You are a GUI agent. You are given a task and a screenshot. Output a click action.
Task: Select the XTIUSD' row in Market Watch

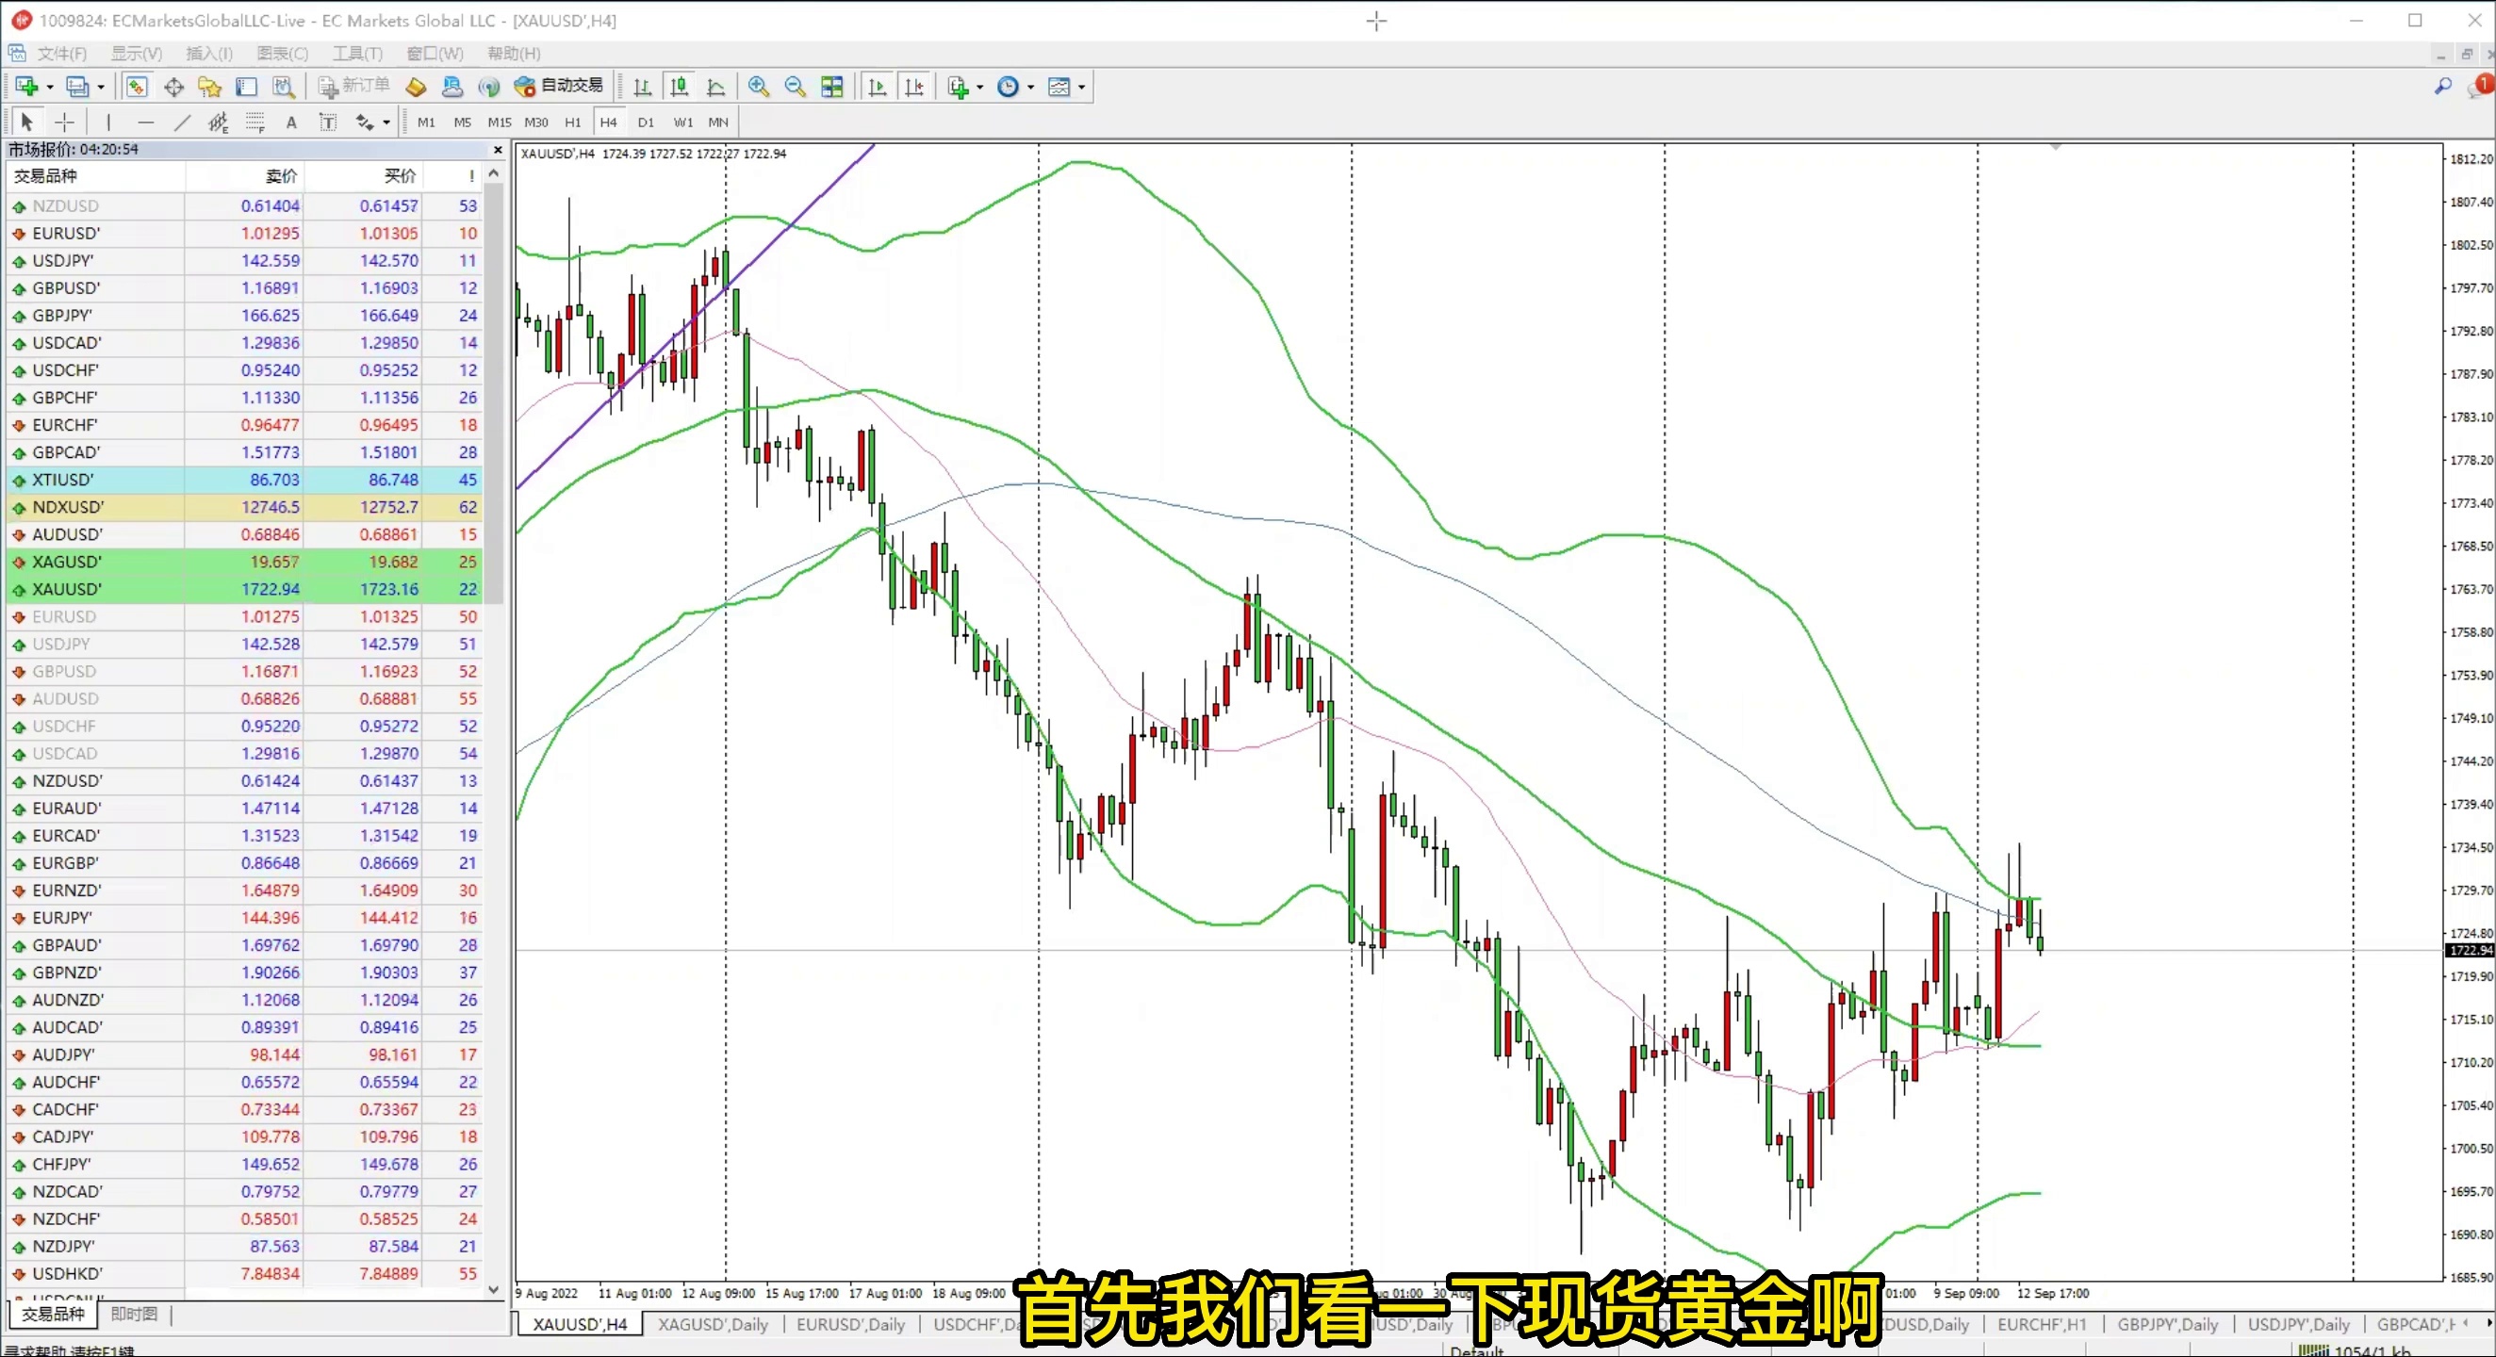click(x=64, y=480)
